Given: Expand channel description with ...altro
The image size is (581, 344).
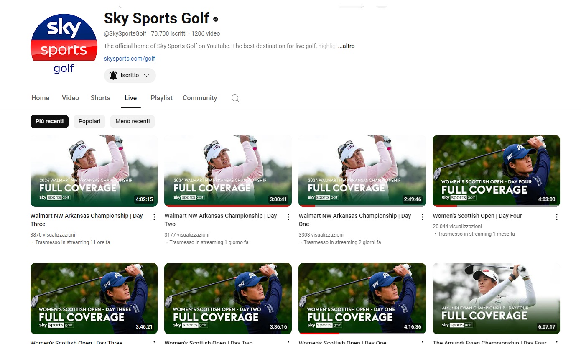Looking at the screenshot, I should (x=346, y=46).
